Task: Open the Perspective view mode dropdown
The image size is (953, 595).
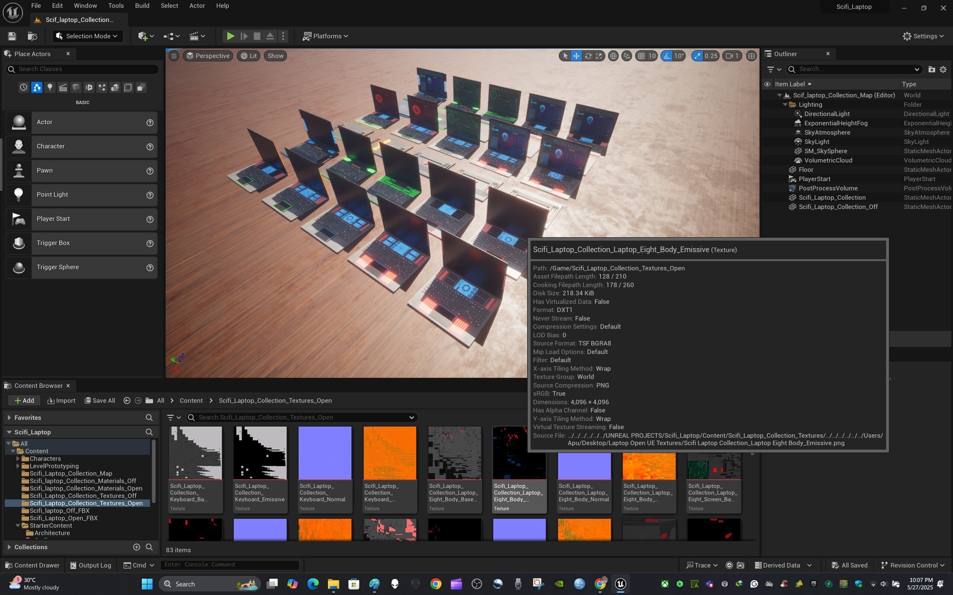Action: coord(208,56)
